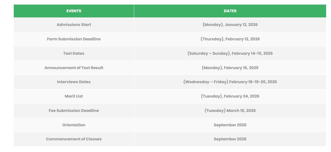Click the date Tuesday, February 24, 2026
331x152 pixels.
[230, 96]
